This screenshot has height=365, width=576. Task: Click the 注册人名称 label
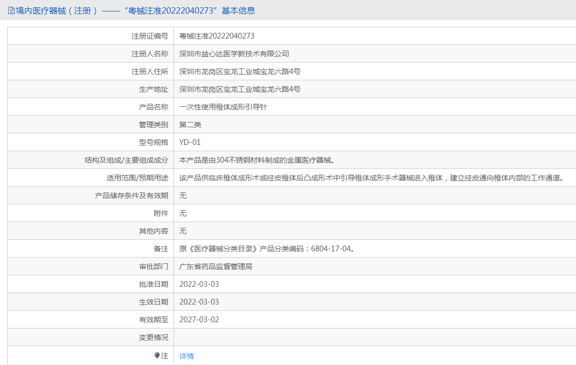[x=150, y=54]
